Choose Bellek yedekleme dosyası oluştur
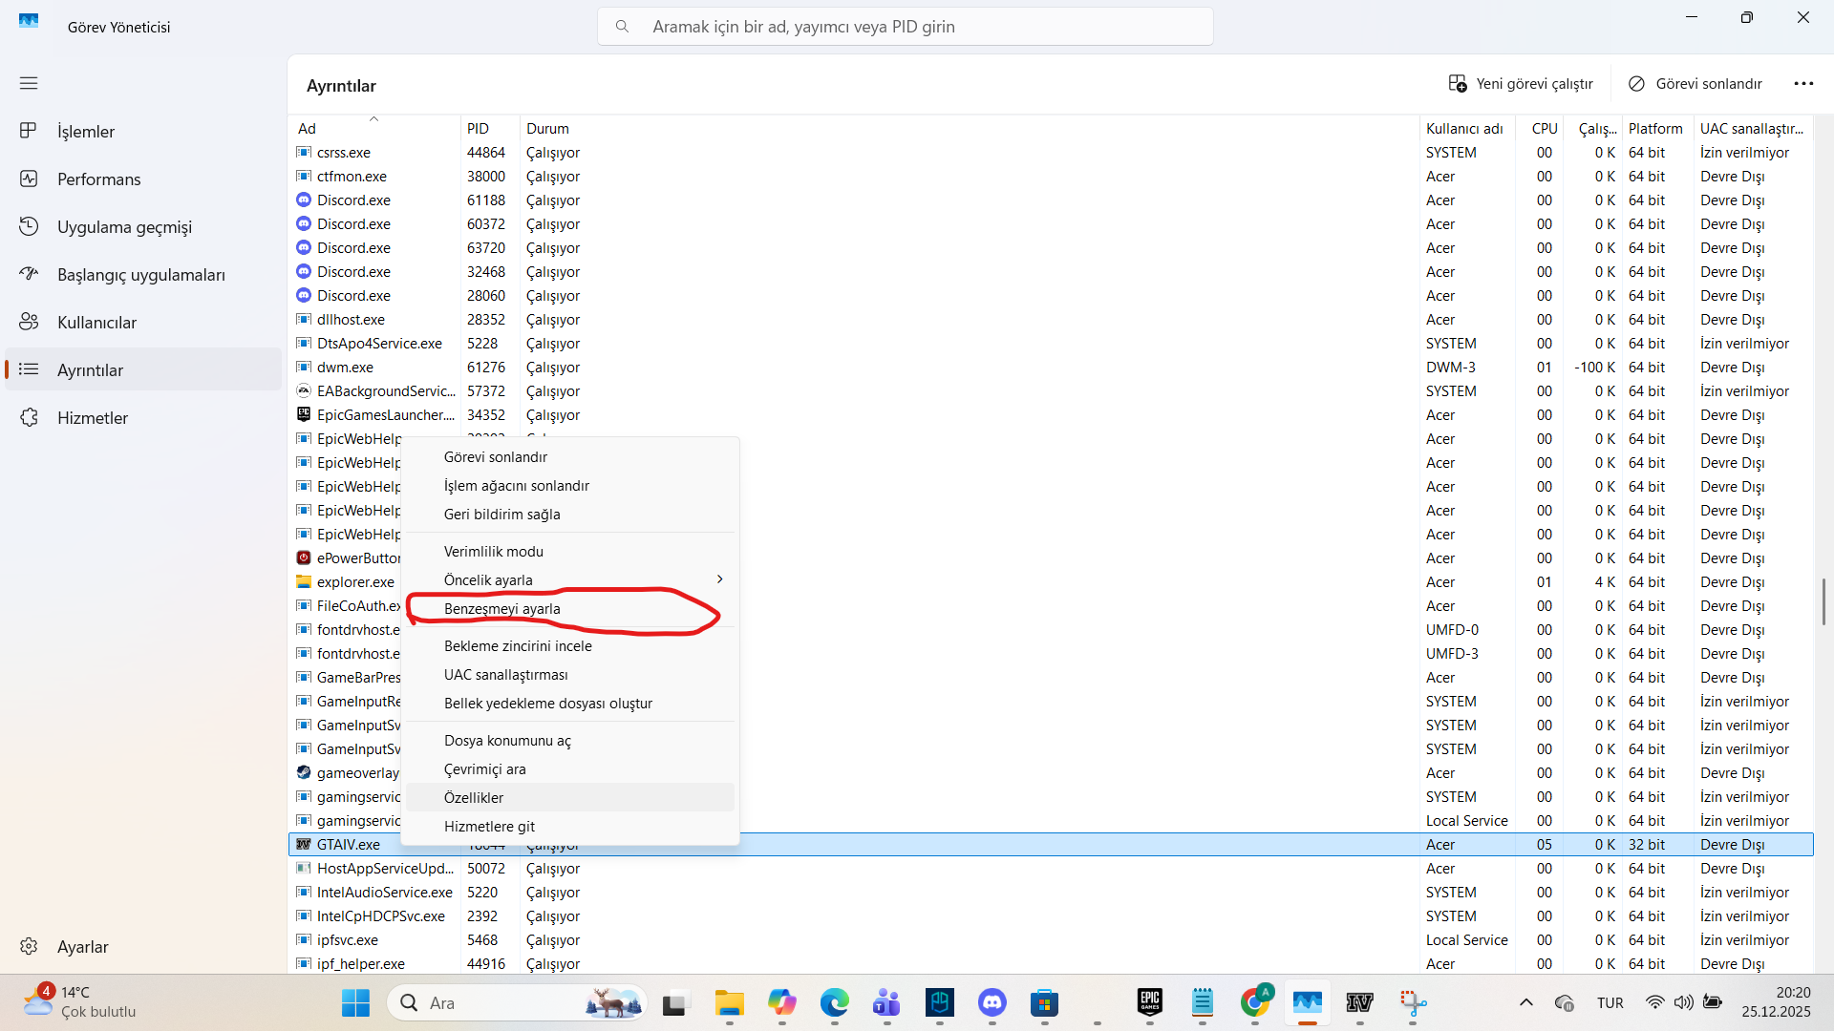This screenshot has width=1834, height=1031. click(570, 704)
